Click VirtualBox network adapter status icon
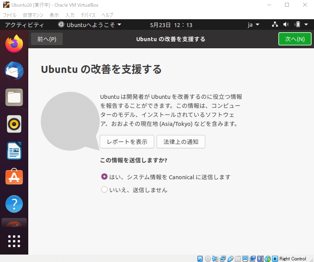Screen dimensions: 314x262 (x=223, y=259)
